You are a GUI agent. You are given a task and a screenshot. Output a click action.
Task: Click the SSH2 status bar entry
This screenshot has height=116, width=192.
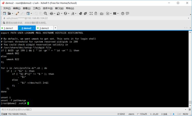(x=121, y=114)
